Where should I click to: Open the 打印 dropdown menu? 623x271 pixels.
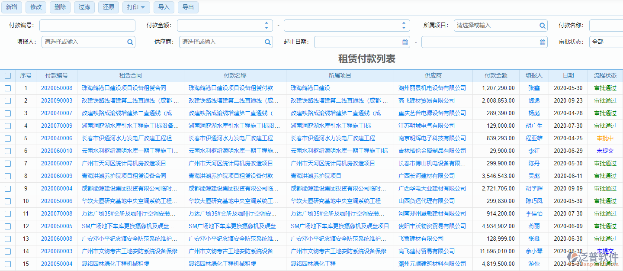136,7
